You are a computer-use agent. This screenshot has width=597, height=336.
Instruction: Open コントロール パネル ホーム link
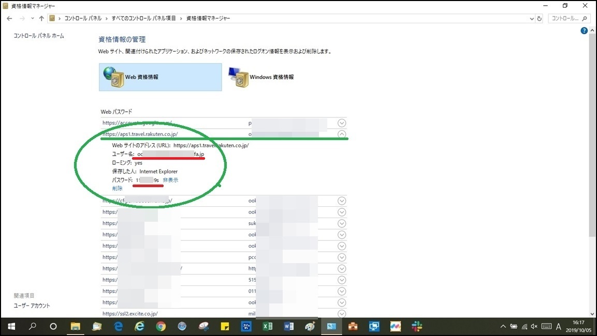pos(39,36)
